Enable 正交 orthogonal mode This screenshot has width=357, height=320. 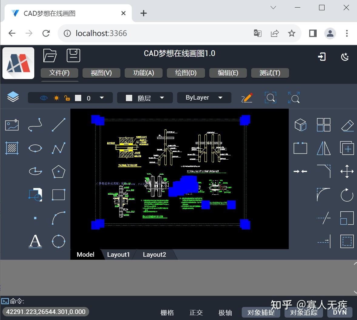coord(196,313)
